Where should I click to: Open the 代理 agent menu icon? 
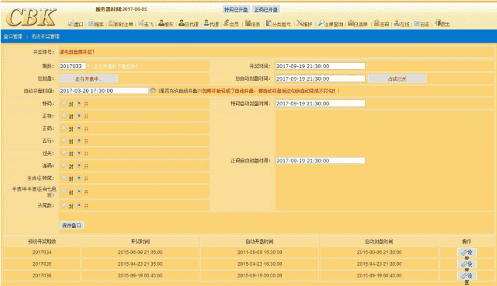point(206,23)
